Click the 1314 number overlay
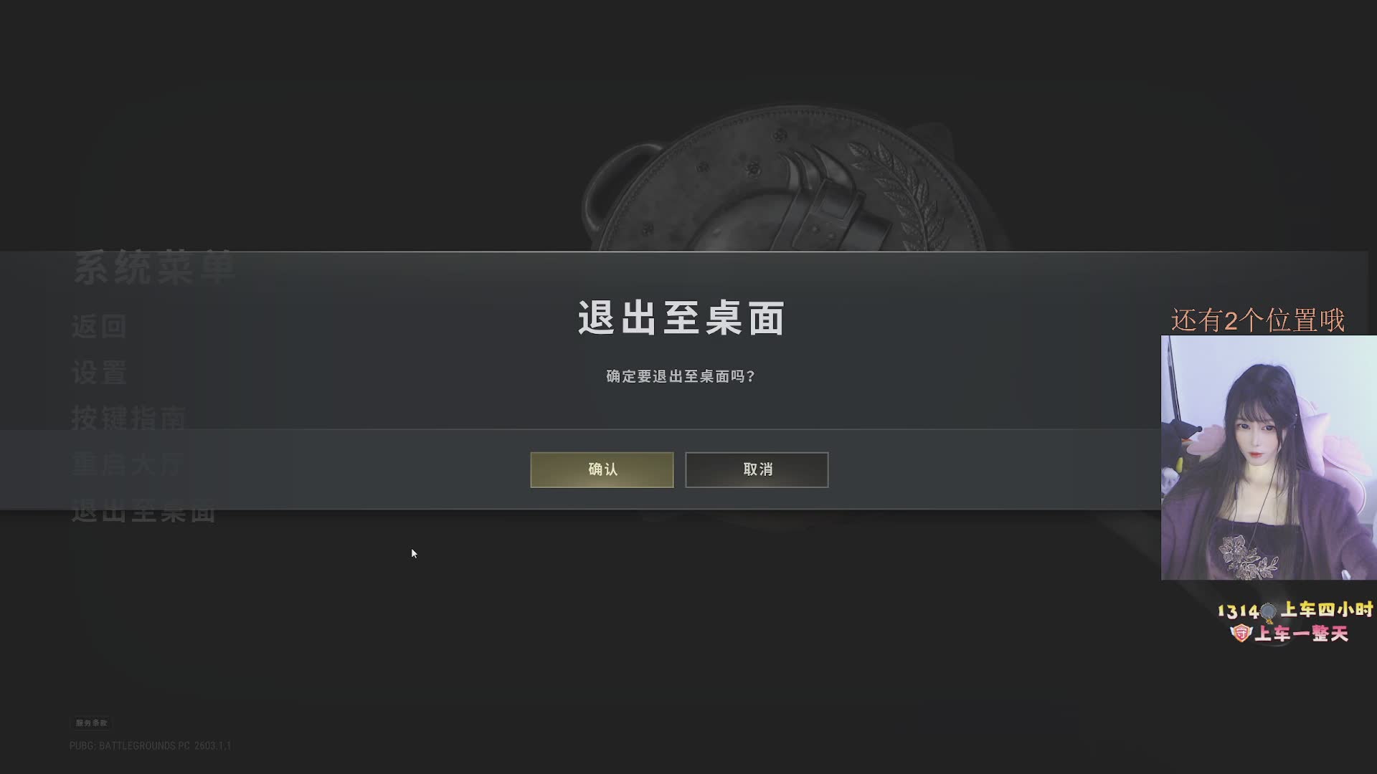This screenshot has height=774, width=1377. coord(1238,611)
